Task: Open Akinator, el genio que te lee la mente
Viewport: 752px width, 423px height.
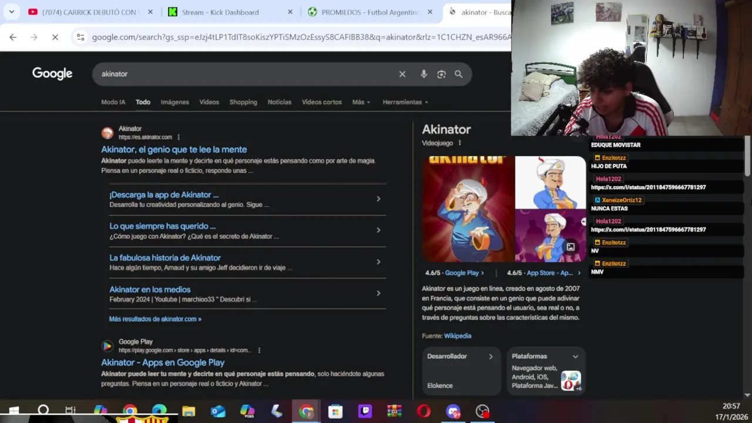Action: tap(174, 149)
